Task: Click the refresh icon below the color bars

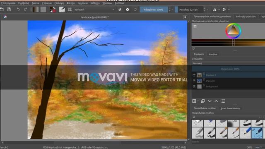Action: 193,48
